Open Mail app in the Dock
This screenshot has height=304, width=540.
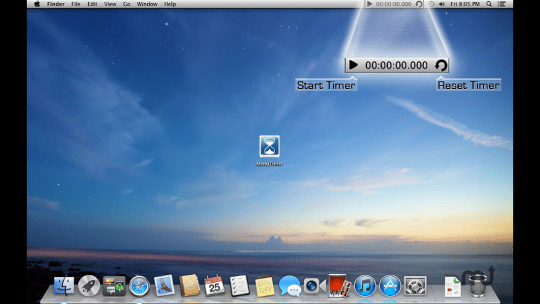[164, 286]
